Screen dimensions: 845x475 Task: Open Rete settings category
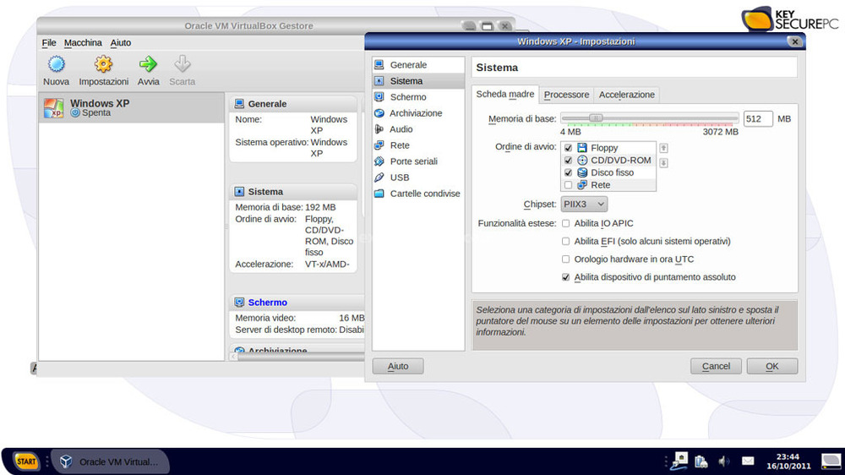[418, 145]
